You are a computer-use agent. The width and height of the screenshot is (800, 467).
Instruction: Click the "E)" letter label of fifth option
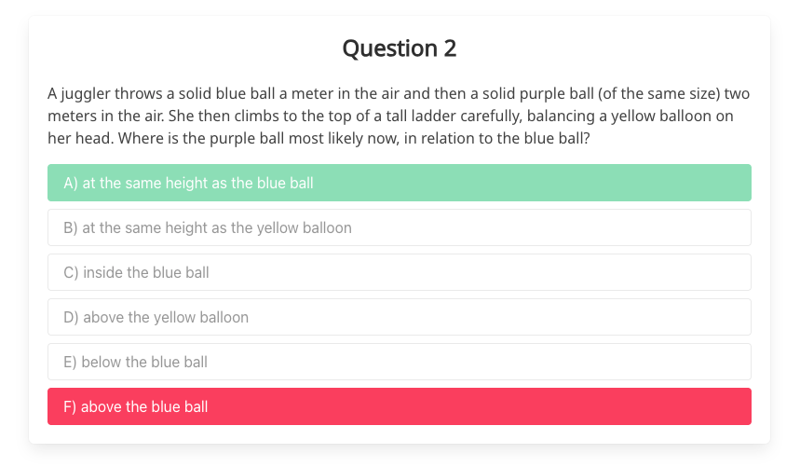click(x=70, y=362)
